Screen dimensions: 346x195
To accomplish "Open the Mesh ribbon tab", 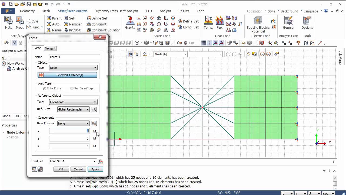I will (46, 11).
